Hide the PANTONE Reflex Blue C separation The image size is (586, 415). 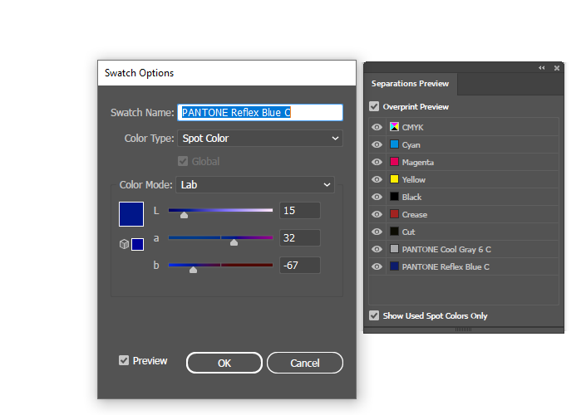pyautogui.click(x=377, y=266)
